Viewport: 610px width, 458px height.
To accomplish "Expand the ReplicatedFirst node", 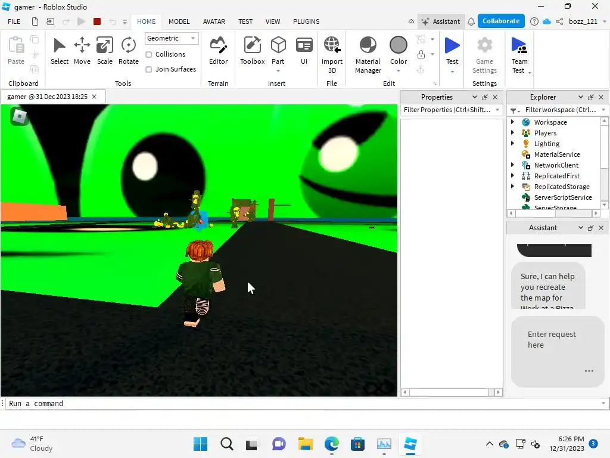I will click(x=512, y=176).
